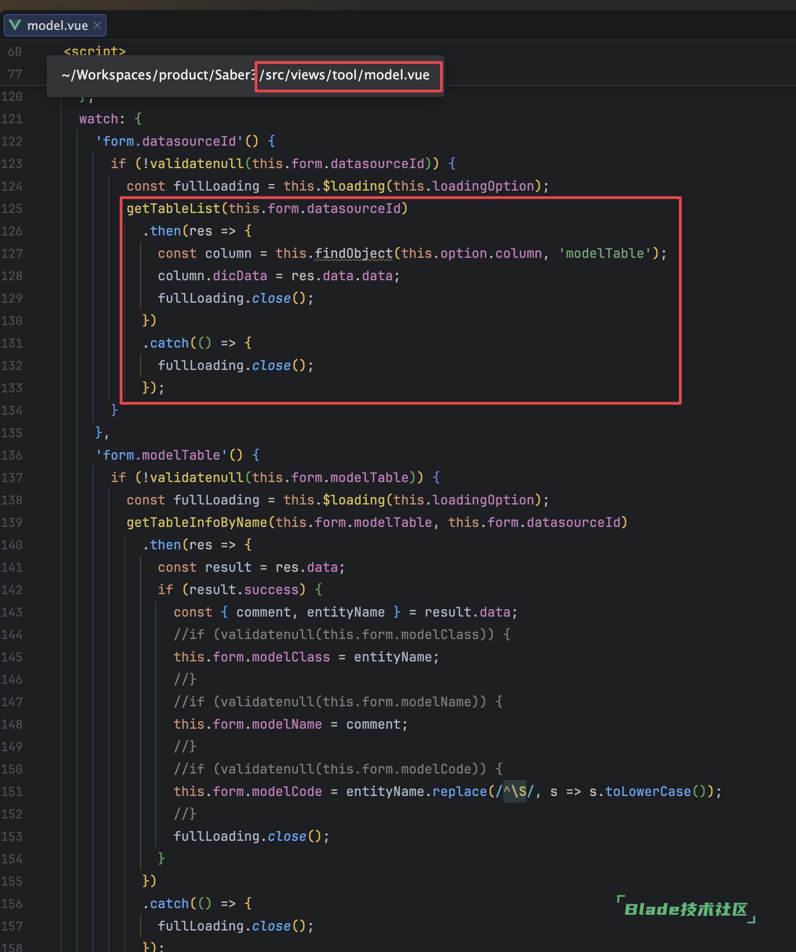This screenshot has height=952, width=796.
Task: Click the sticky <script> tag on line 60
Action: coord(94,51)
